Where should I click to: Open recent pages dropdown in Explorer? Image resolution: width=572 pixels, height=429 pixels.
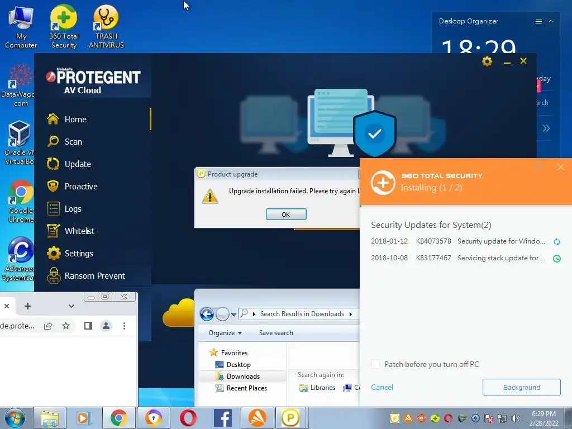pos(233,314)
